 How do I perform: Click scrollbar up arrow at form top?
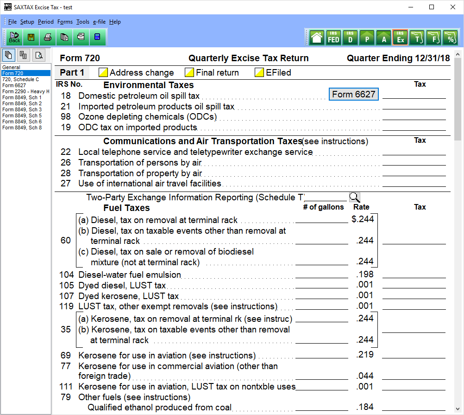coord(458,55)
